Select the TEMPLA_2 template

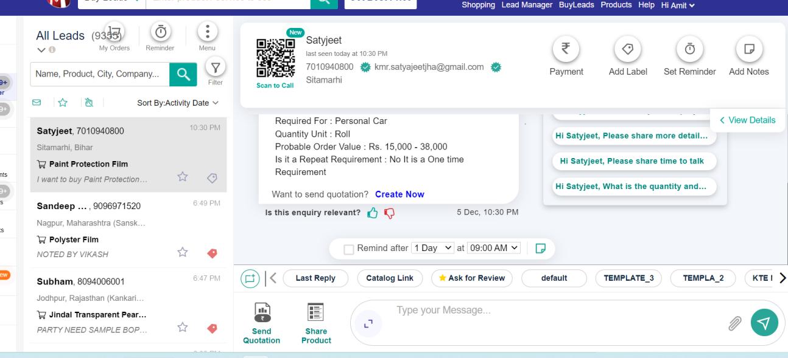(703, 278)
